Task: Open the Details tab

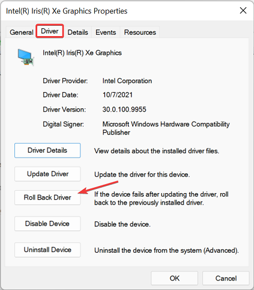Action: 77,32
